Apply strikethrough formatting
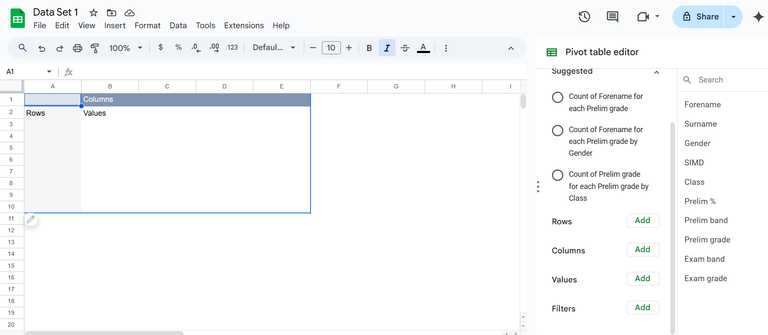 click(x=405, y=48)
